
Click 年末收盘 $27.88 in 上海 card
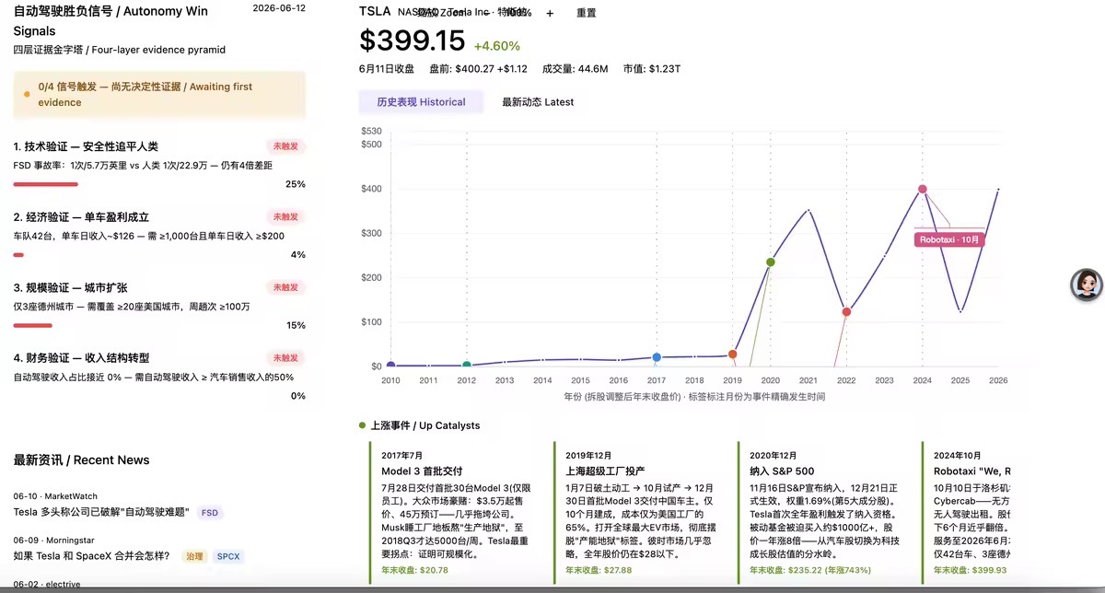pos(599,570)
